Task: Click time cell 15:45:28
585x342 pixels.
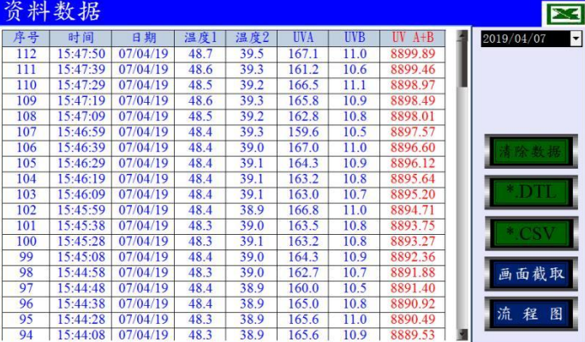Action: [81, 242]
